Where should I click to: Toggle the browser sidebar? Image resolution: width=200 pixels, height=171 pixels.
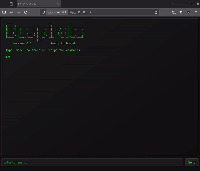pyautogui.click(x=4, y=12)
